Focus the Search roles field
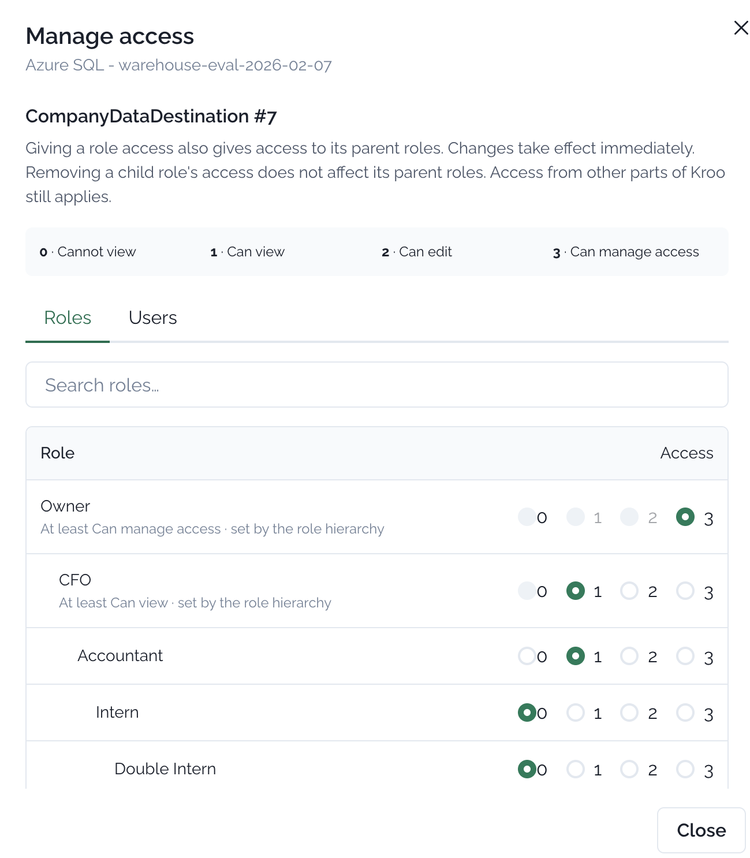The image size is (750, 858). pos(376,385)
